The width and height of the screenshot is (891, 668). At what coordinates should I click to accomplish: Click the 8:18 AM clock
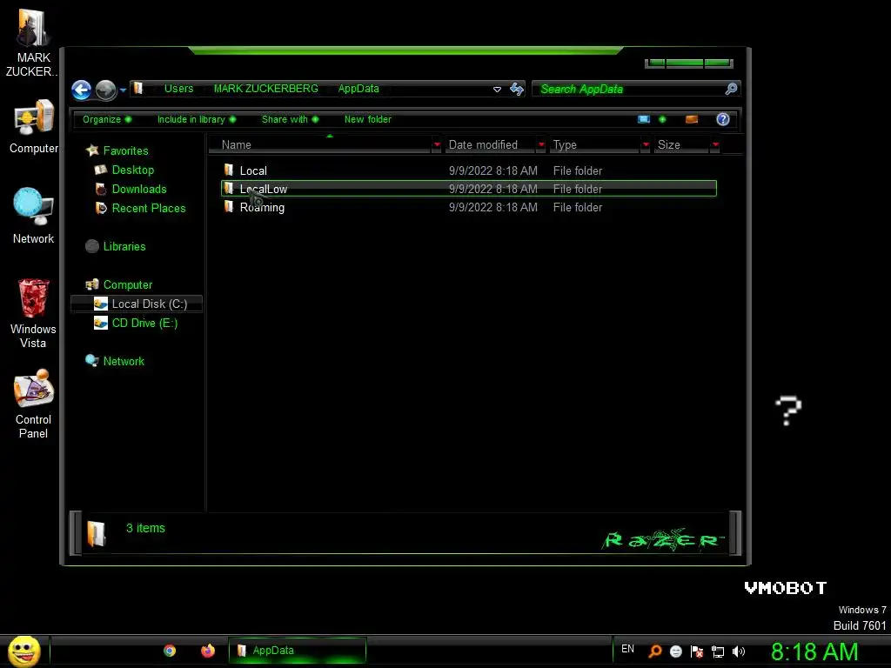(x=814, y=651)
